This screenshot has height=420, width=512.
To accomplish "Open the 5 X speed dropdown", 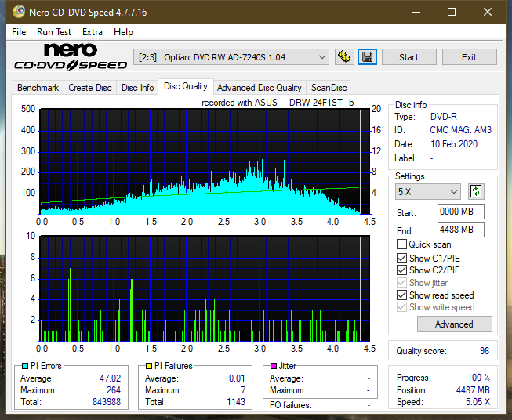I will (x=428, y=191).
